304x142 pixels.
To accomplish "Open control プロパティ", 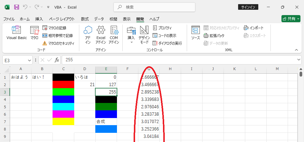I will tap(162, 28).
